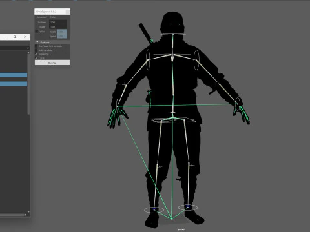Screen dimensions: 310x232
Task: Click the wind Scale value field
Action: coord(62,32)
